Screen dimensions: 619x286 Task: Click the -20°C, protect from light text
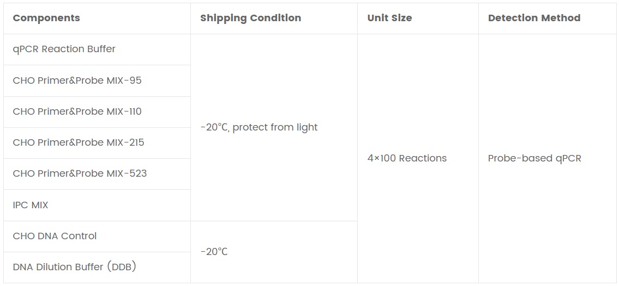coord(259,127)
